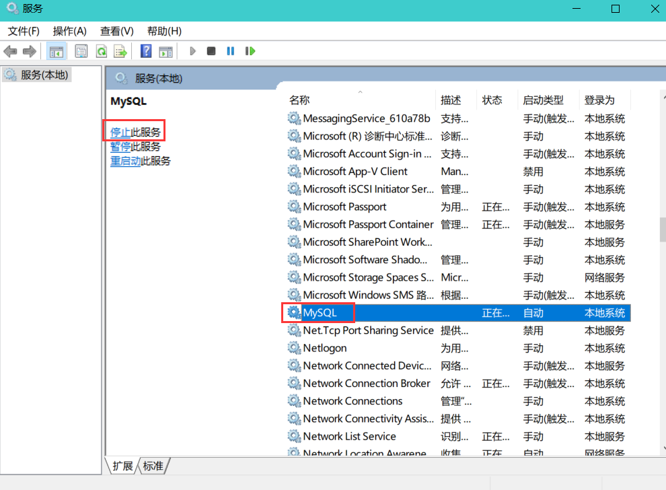666x490 pixels.
Task: Select the Network Connections service
Action: click(458, 401)
